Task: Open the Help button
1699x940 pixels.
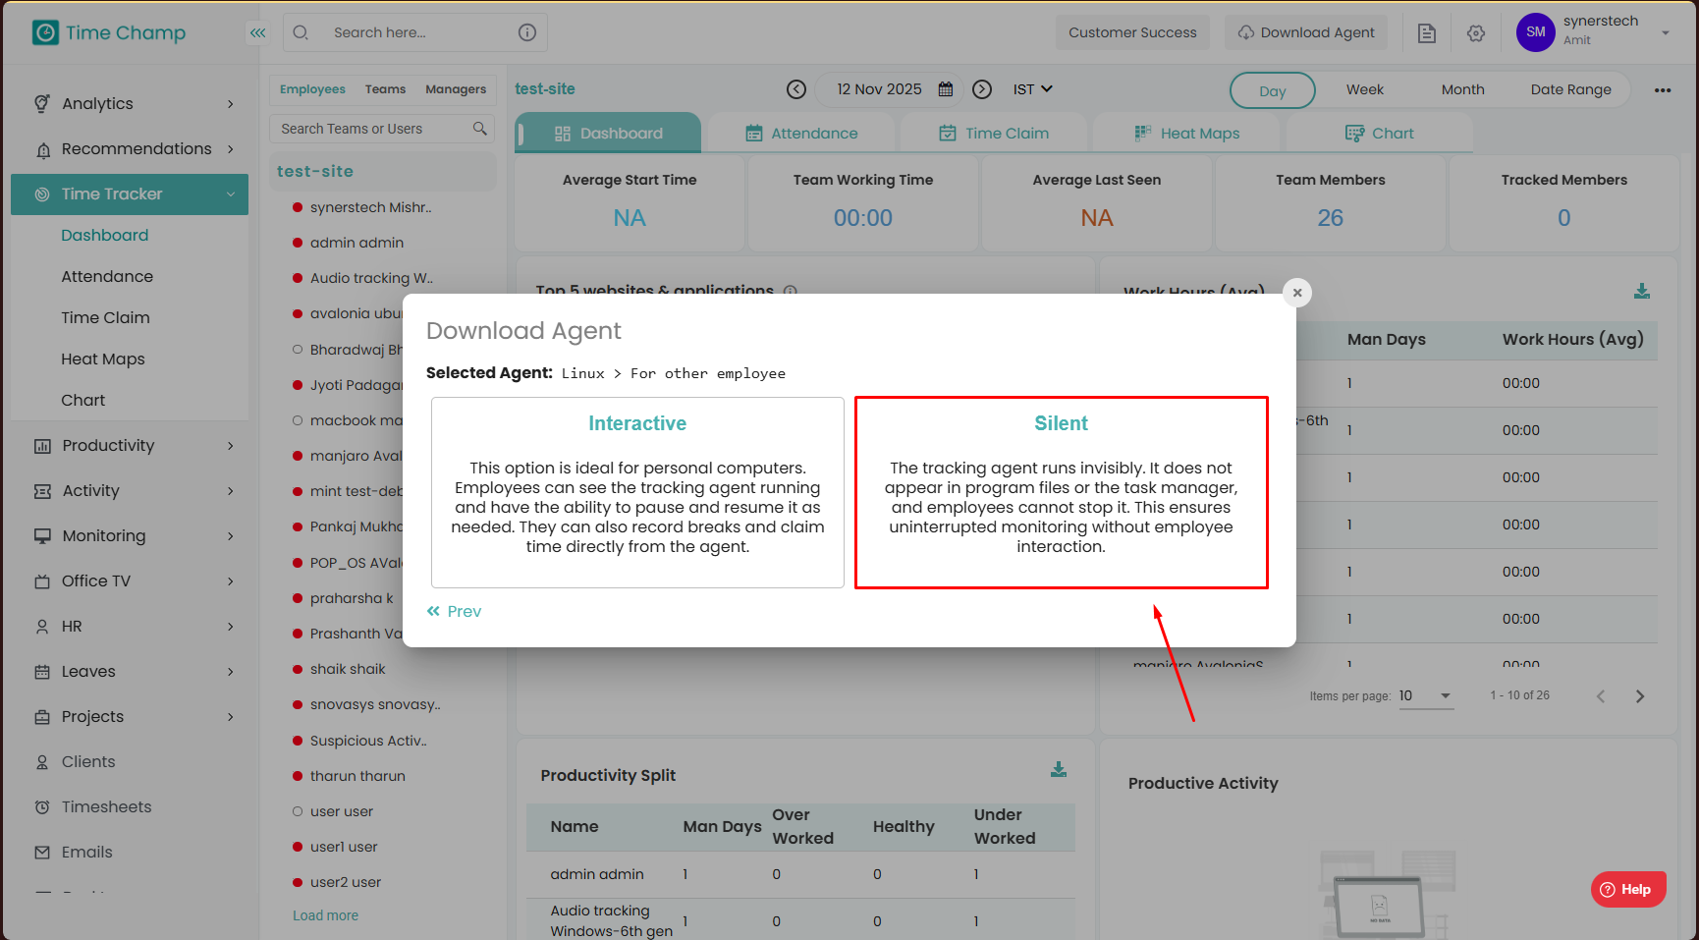Action: click(x=1628, y=890)
